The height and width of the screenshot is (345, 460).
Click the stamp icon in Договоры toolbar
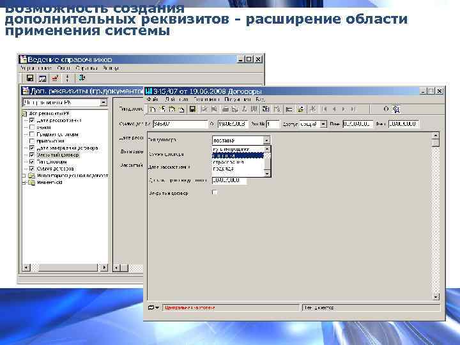[x=244, y=109]
